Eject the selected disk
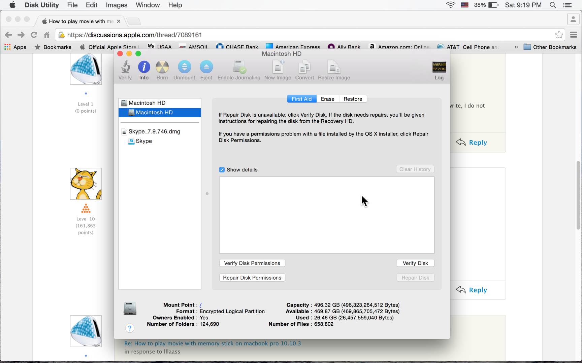582x363 pixels. point(206,69)
